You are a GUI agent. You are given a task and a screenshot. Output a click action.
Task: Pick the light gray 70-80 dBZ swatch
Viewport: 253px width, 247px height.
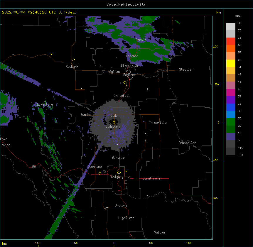(231, 27)
